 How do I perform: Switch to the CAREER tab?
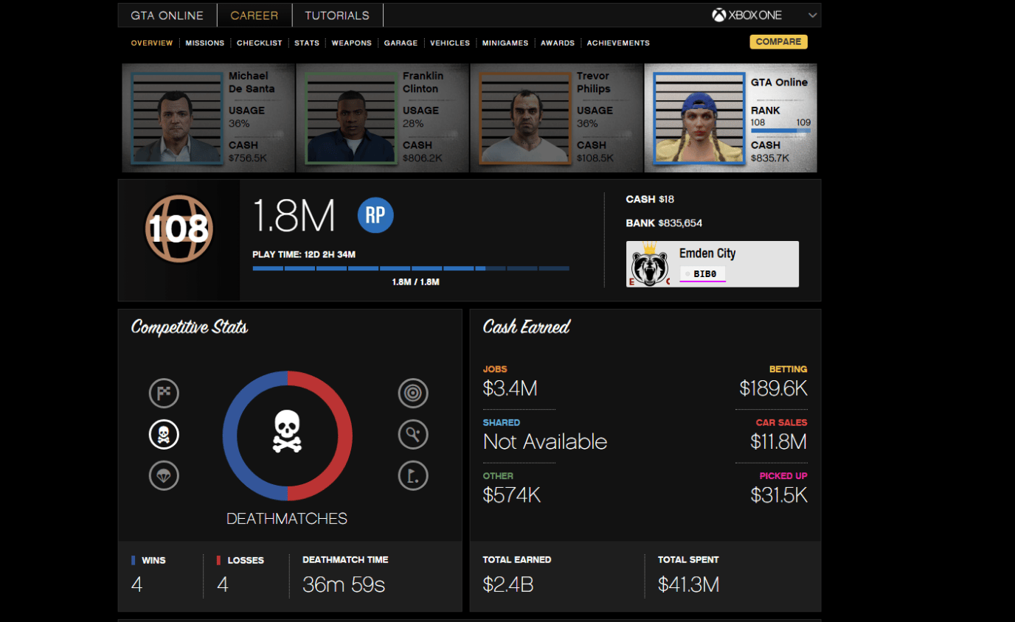[x=254, y=15]
